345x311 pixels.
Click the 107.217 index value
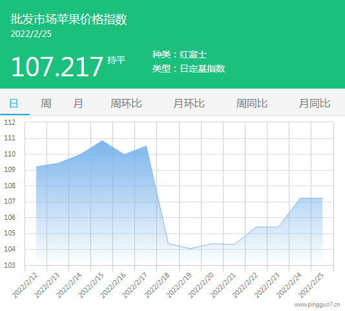(x=57, y=67)
